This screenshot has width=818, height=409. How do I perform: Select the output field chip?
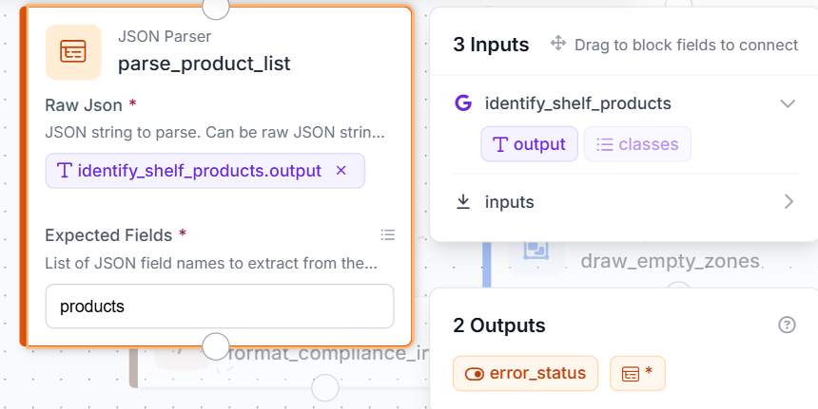529,144
